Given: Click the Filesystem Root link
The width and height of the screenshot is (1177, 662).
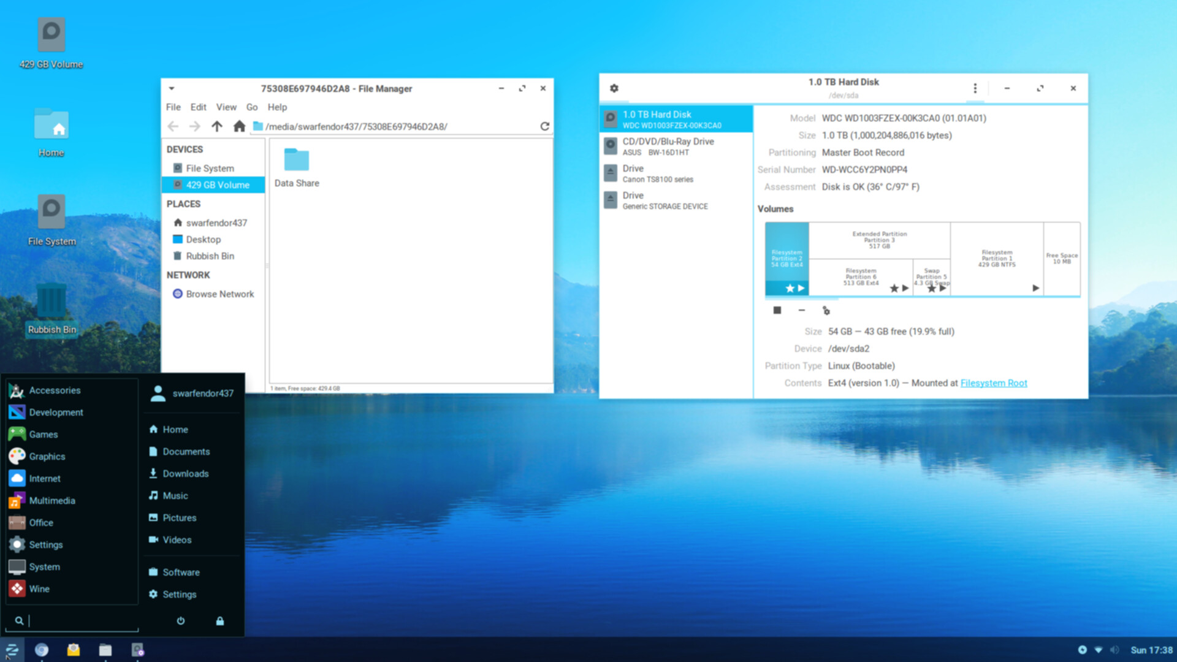Looking at the screenshot, I should (993, 383).
